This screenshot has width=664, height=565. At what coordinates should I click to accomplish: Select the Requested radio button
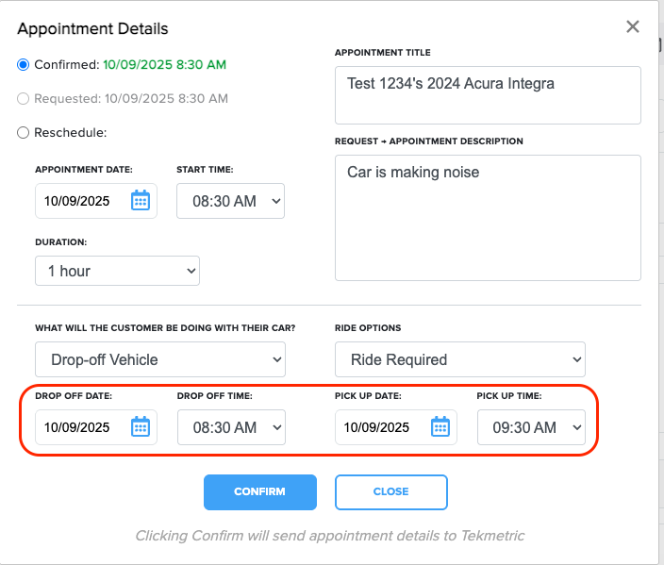coord(23,99)
